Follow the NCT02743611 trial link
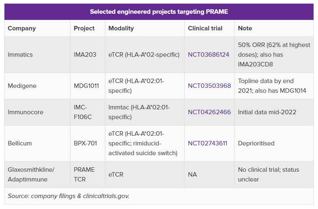This screenshot has width=318, height=209. click(207, 143)
